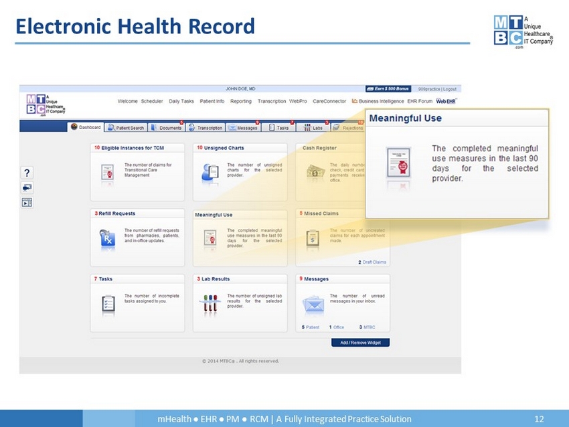569x427 pixels.
Task: Click the WebEHR logo link
Action: click(x=446, y=101)
